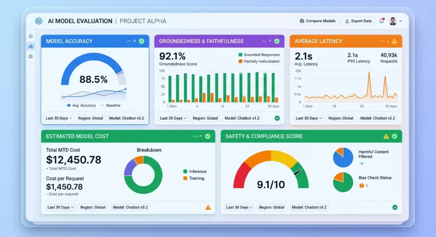Click the AVERAGE LATENCY card title
This screenshot has height=237, width=436.
pyautogui.click(x=318, y=41)
